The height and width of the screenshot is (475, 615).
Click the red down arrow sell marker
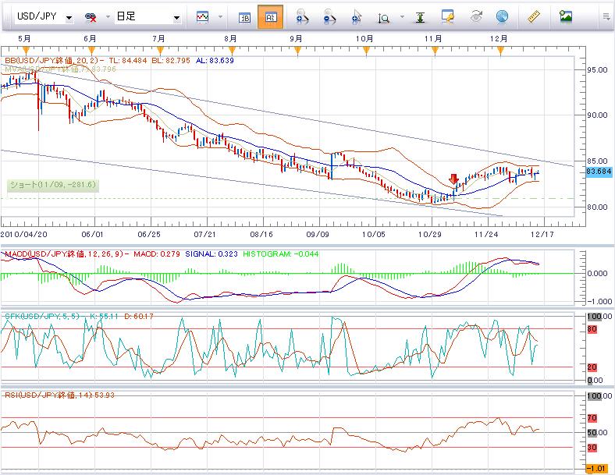(x=453, y=179)
